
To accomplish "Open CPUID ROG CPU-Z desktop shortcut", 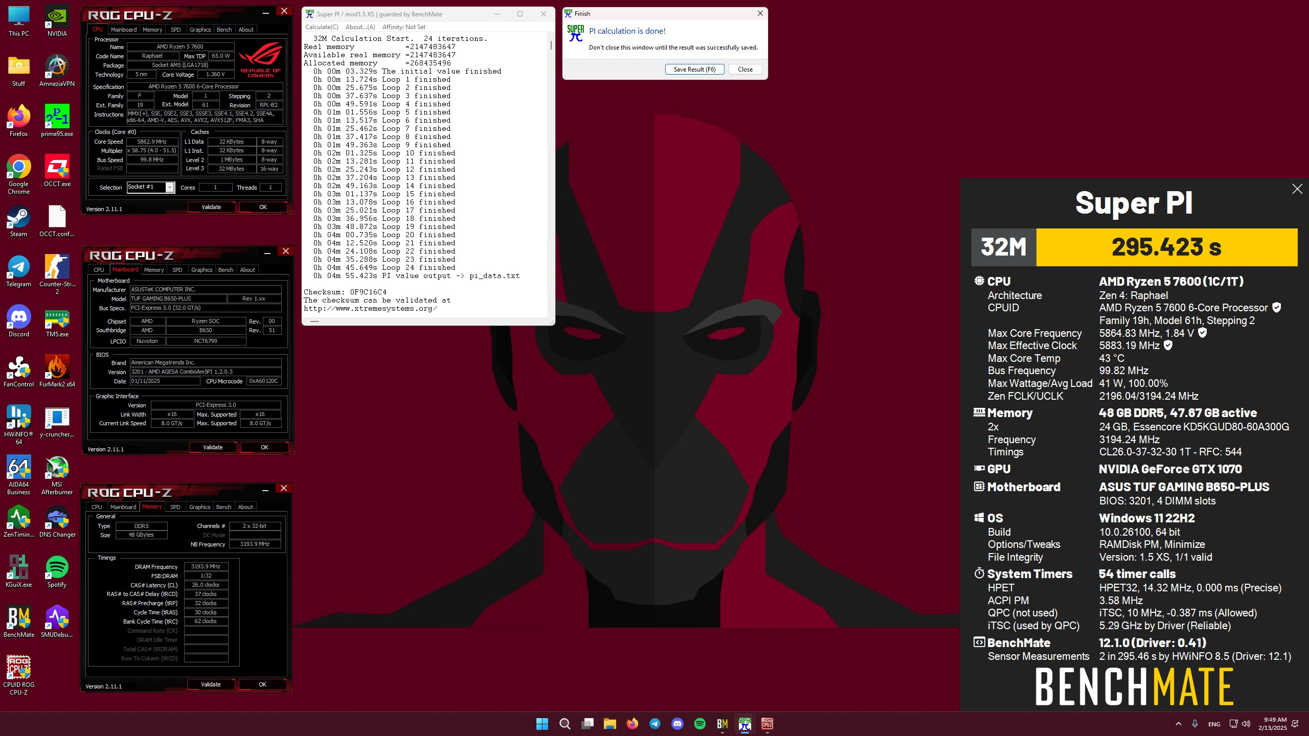I will tap(19, 676).
